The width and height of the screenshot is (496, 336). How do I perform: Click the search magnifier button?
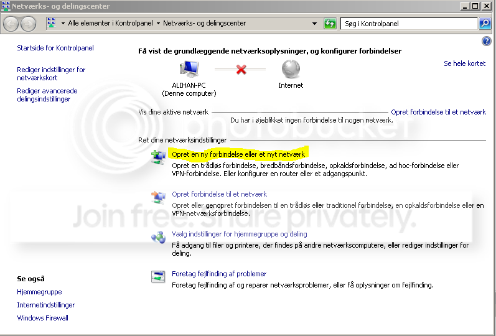485,24
